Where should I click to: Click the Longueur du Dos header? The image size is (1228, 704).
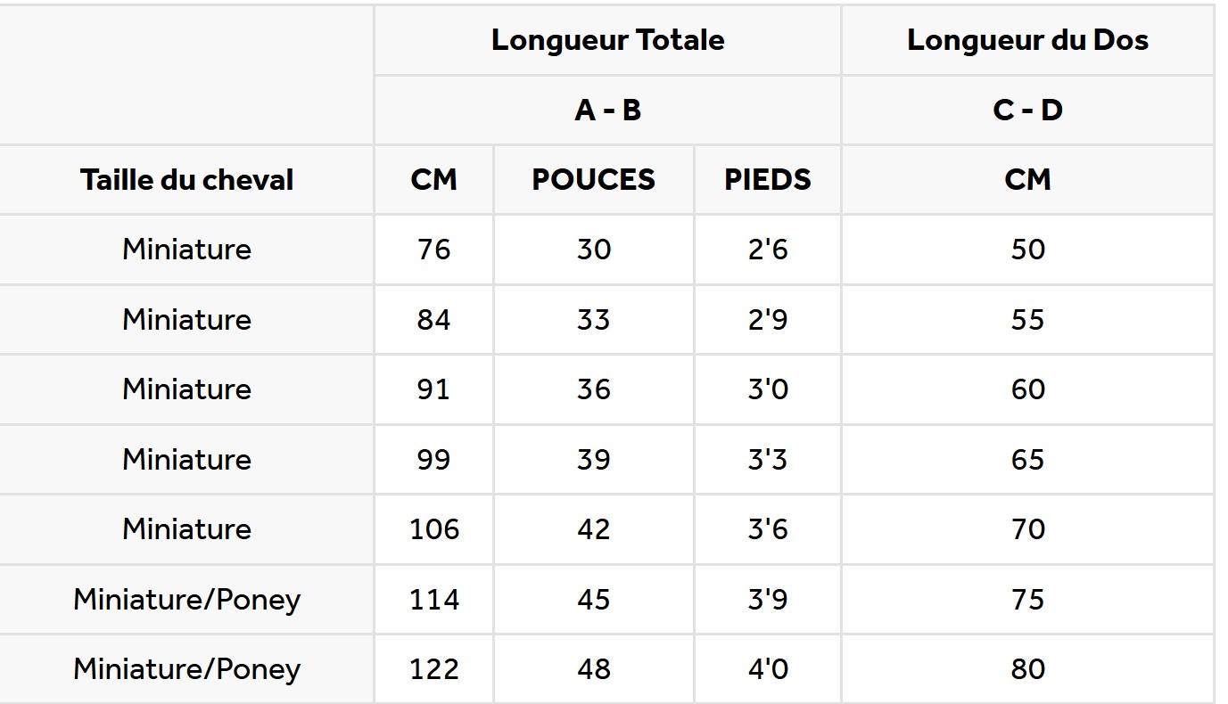1027,40
